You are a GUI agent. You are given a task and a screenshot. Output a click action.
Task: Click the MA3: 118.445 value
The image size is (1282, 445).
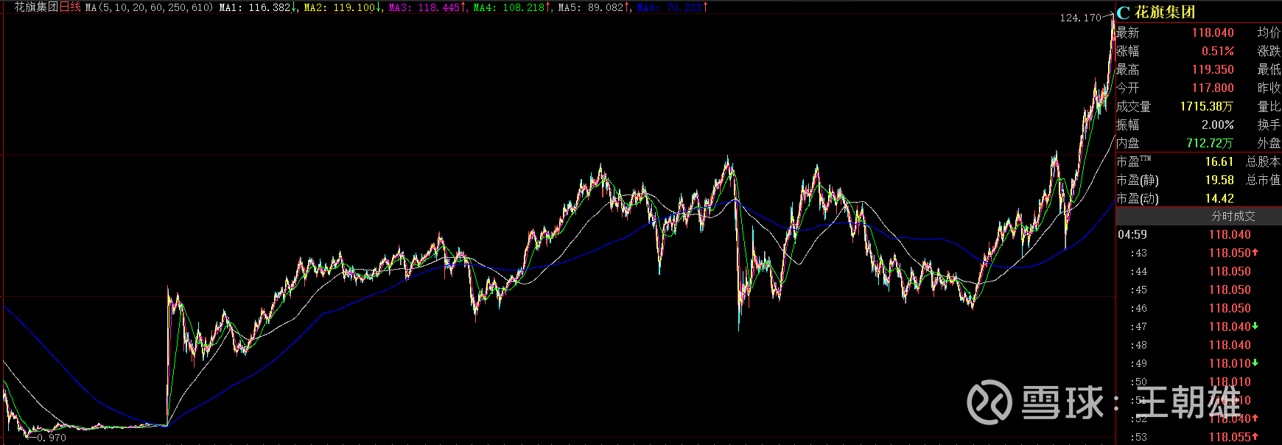(x=428, y=7)
